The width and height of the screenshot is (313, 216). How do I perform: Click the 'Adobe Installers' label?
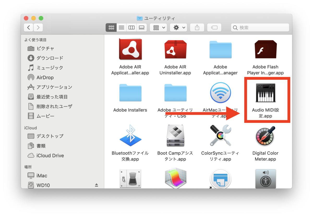(130, 110)
